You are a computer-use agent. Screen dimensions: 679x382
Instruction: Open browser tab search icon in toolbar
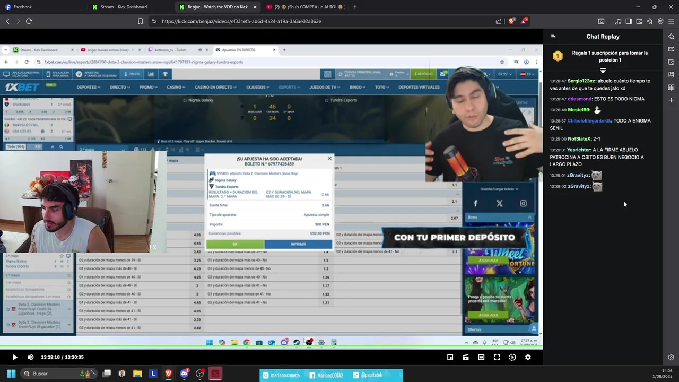click(x=601, y=21)
